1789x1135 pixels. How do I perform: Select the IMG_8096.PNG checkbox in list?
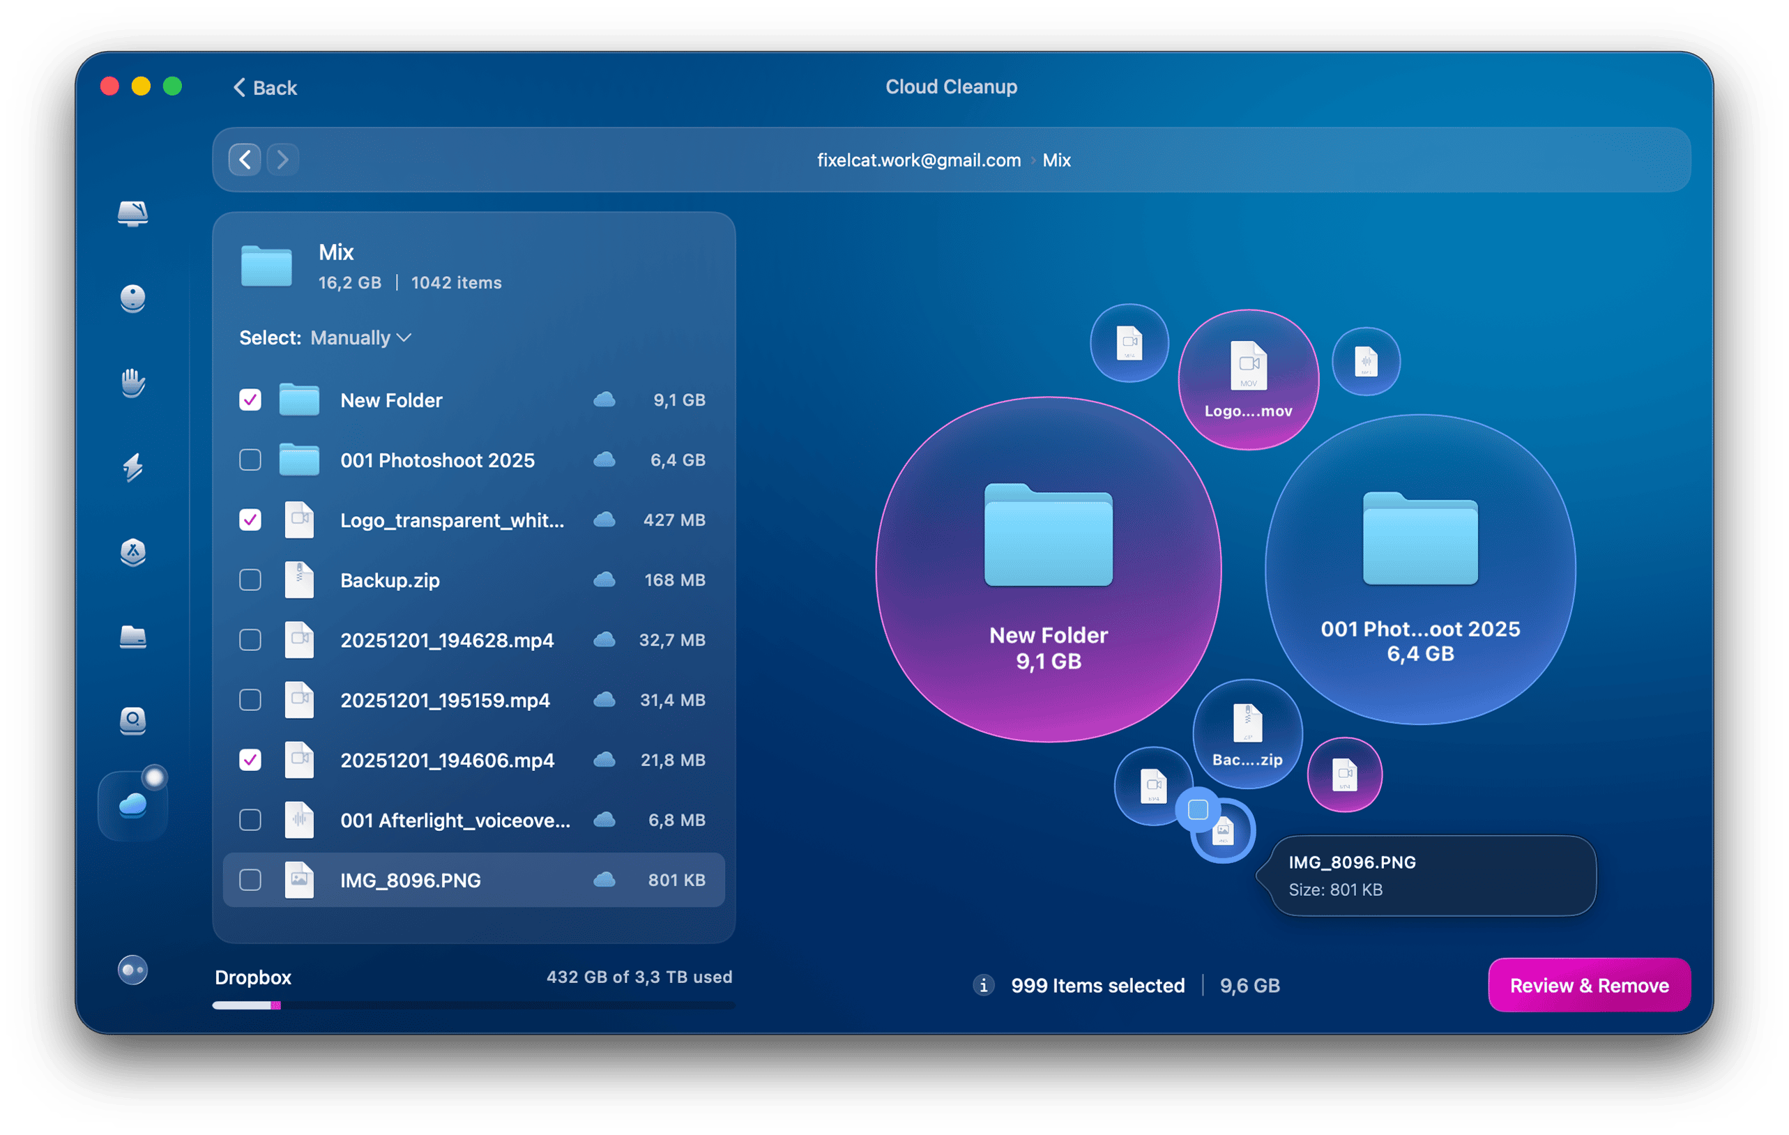click(x=250, y=879)
